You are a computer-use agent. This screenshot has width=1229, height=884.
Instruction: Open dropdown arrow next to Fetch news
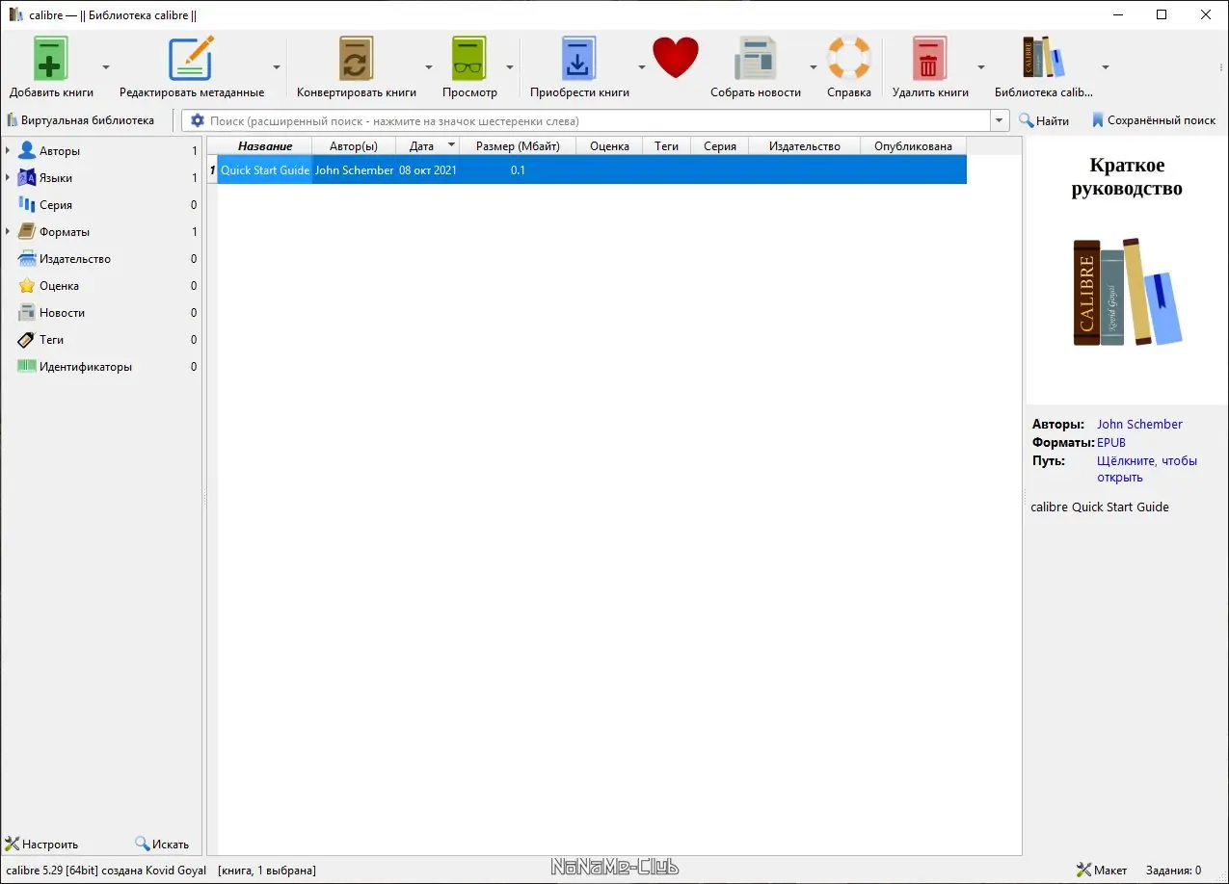(x=813, y=67)
